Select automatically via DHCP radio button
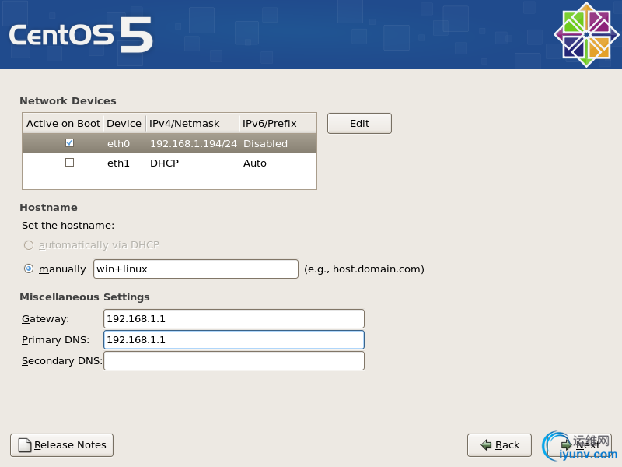Screen dimensions: 622x467 point(29,245)
